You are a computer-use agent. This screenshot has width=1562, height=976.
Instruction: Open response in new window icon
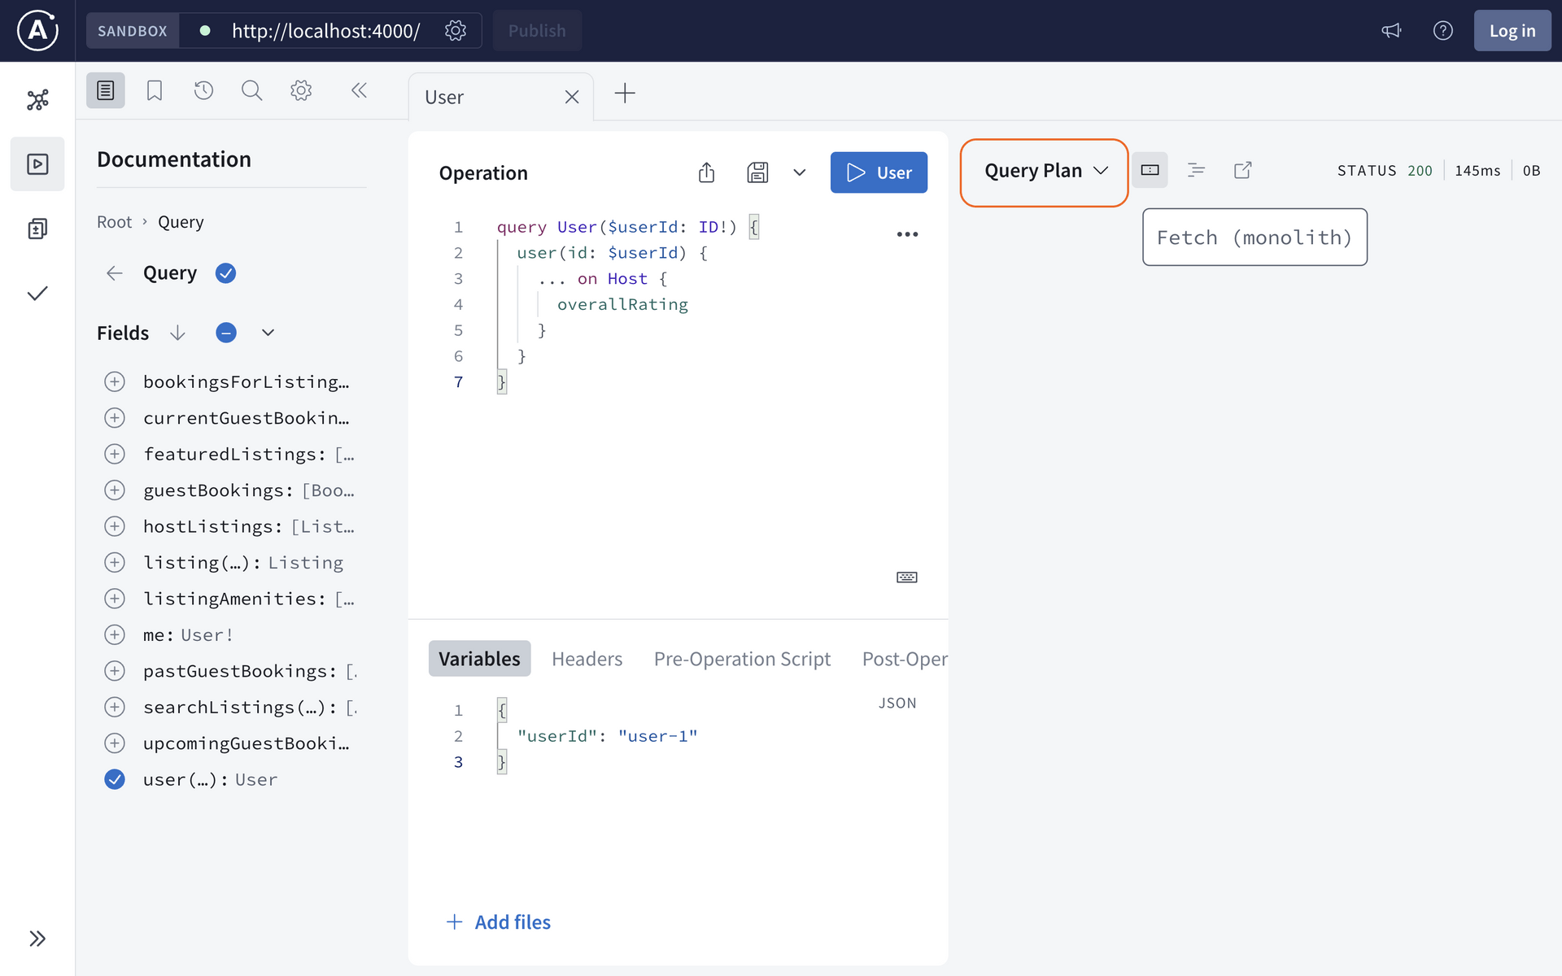1242,169
